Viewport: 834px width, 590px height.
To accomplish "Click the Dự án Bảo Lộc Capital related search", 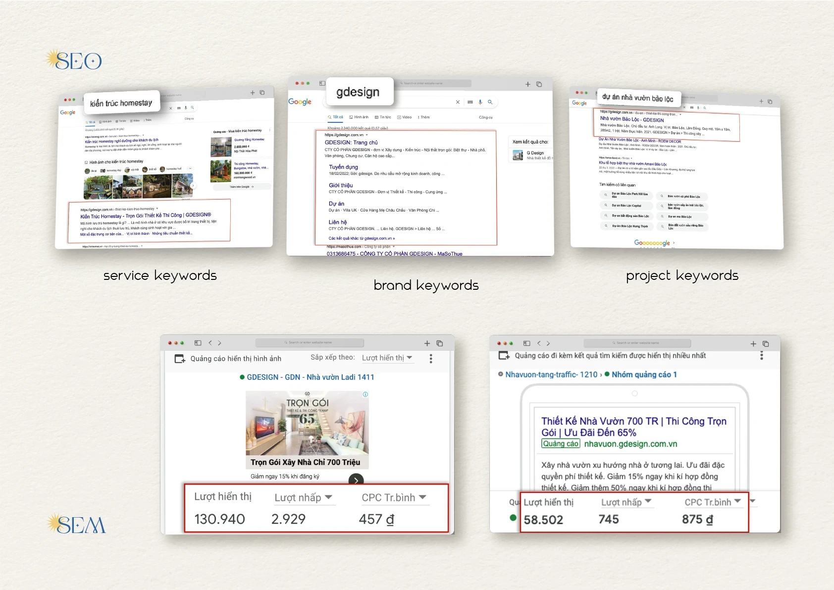I will click(626, 206).
